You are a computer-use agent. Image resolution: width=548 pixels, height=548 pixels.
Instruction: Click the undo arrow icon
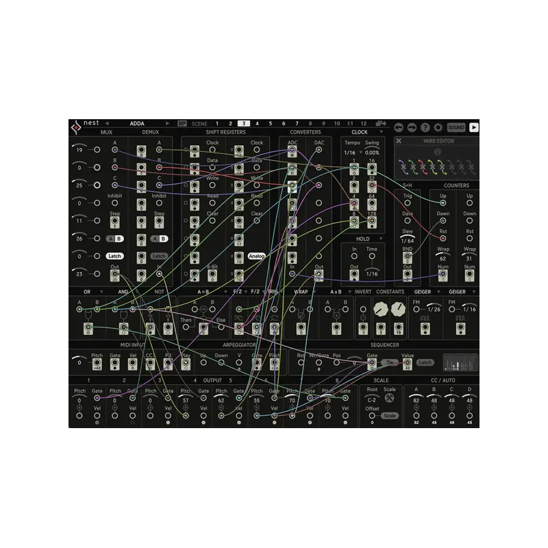point(399,127)
